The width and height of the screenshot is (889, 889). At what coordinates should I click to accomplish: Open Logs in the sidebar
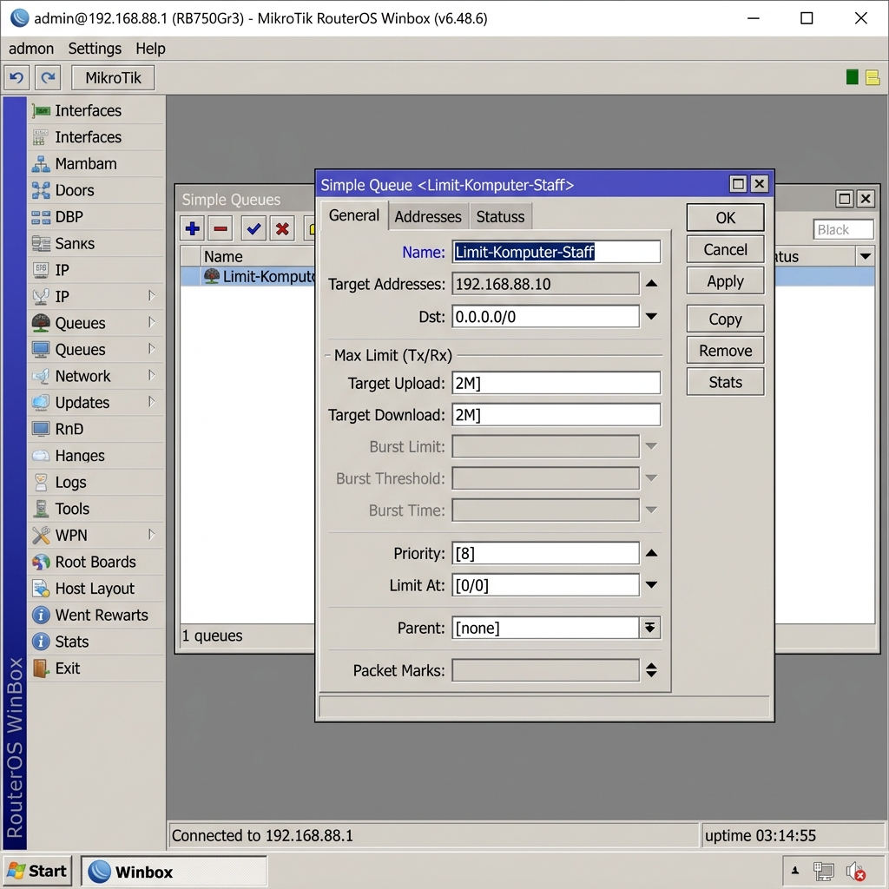click(95, 483)
